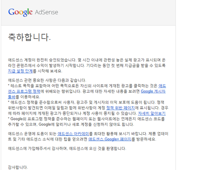This screenshot has height=170, width=224.
Task: Visit the 애드센스 아카데미 link
Action: (x=73, y=134)
